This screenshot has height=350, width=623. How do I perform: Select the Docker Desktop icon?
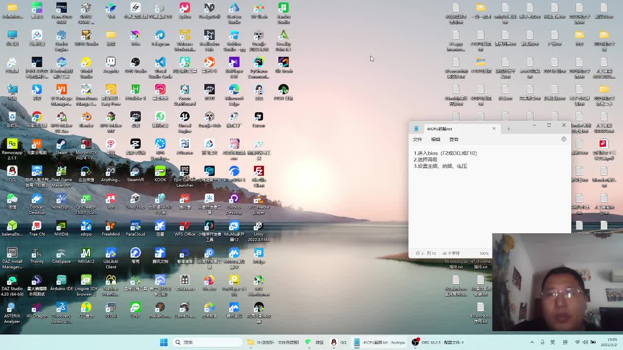(x=37, y=204)
